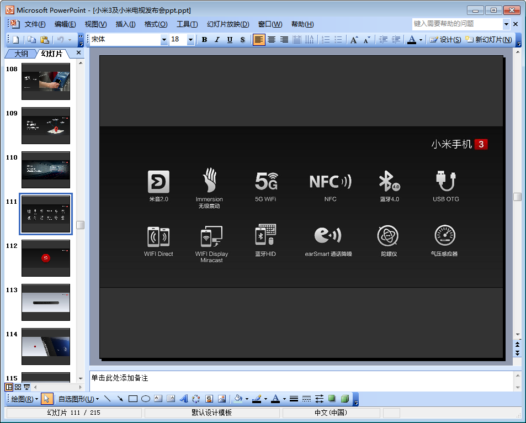Click the Copy icon in toolbar
This screenshot has height=423, width=526.
tap(32, 40)
